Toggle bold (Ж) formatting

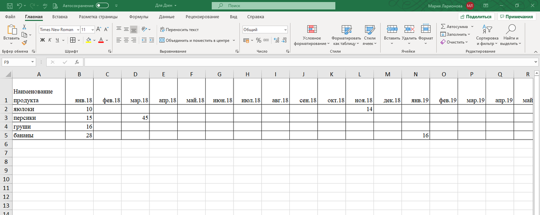point(42,40)
